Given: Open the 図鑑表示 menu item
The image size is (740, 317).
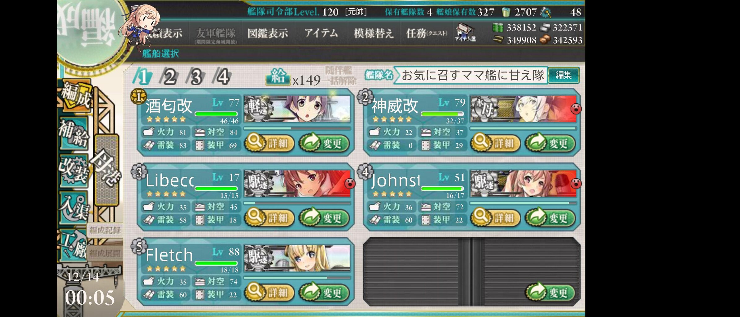Looking at the screenshot, I should (268, 33).
